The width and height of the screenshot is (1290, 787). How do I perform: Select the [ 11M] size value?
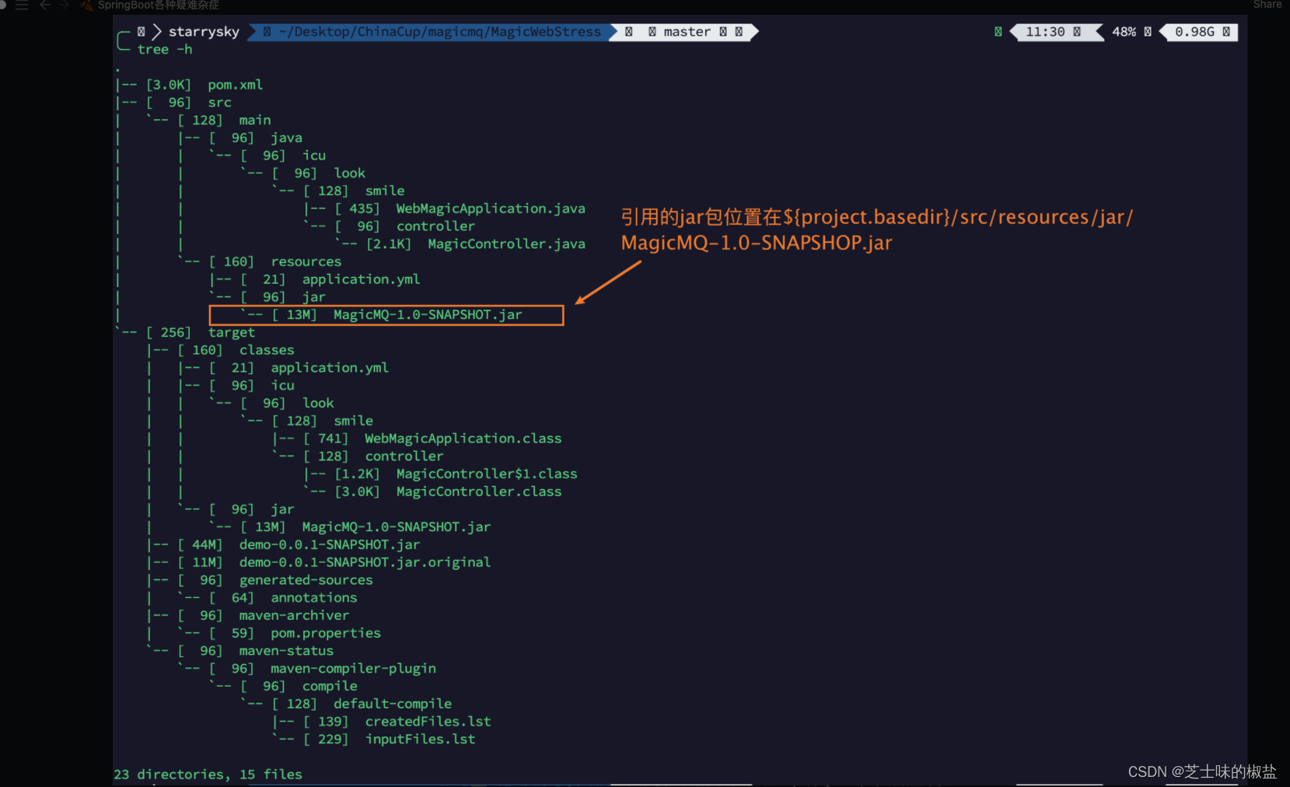(x=201, y=562)
